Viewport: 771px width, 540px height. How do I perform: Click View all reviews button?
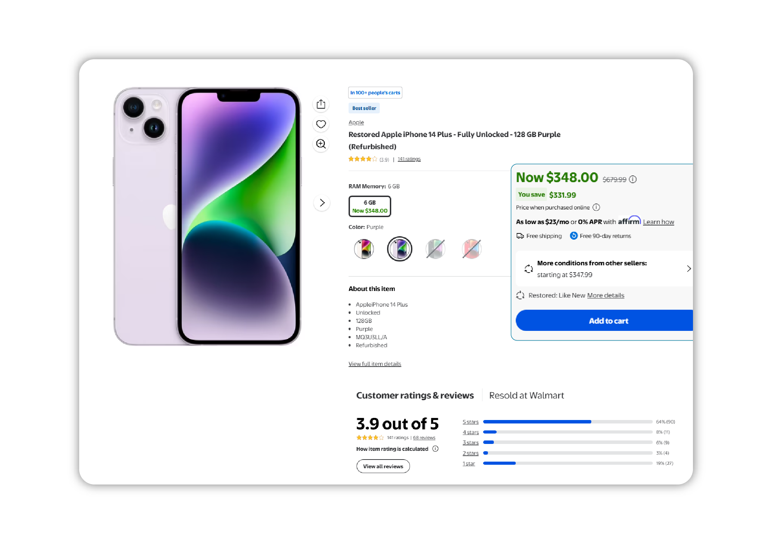point(383,466)
